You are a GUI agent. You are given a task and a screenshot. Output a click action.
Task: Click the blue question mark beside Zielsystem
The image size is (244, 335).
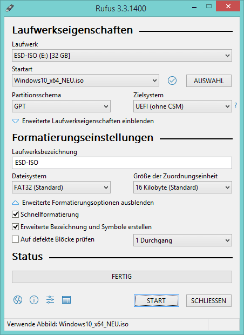tap(236, 105)
